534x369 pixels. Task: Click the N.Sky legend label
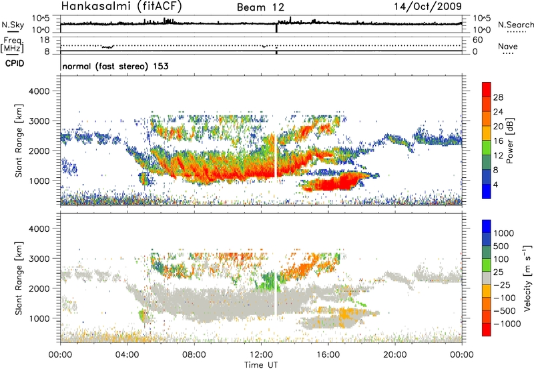point(13,25)
